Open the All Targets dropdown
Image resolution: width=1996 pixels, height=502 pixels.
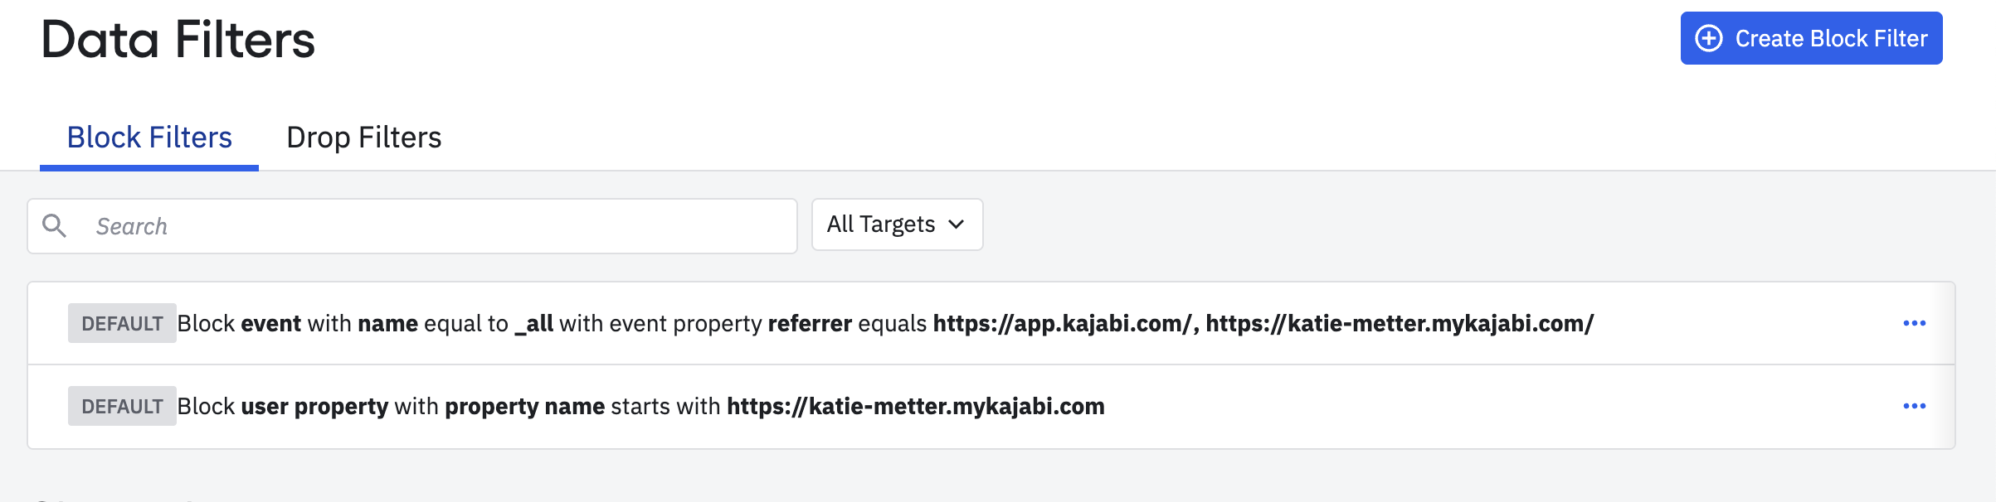point(897,224)
